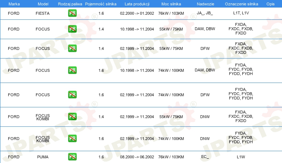This screenshot has width=282, height=163.
Task: Click the petrol icon for FOCUS KOMBI 1.4
Action: (x=72, y=117)
